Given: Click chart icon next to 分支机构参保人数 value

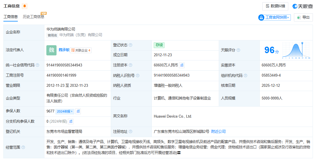Looking at the screenshot, I should click(71, 122).
